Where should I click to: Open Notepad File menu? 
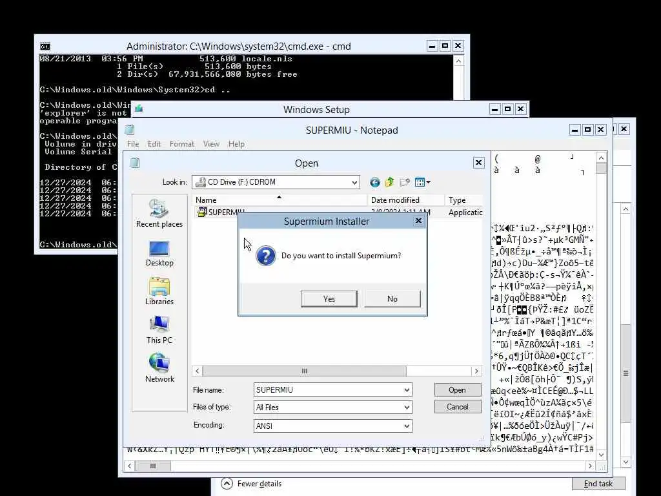pos(133,144)
